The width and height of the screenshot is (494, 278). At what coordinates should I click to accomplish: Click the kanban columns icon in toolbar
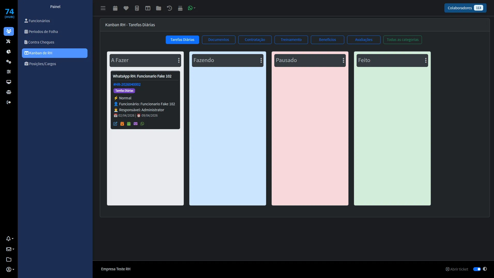[x=148, y=8]
